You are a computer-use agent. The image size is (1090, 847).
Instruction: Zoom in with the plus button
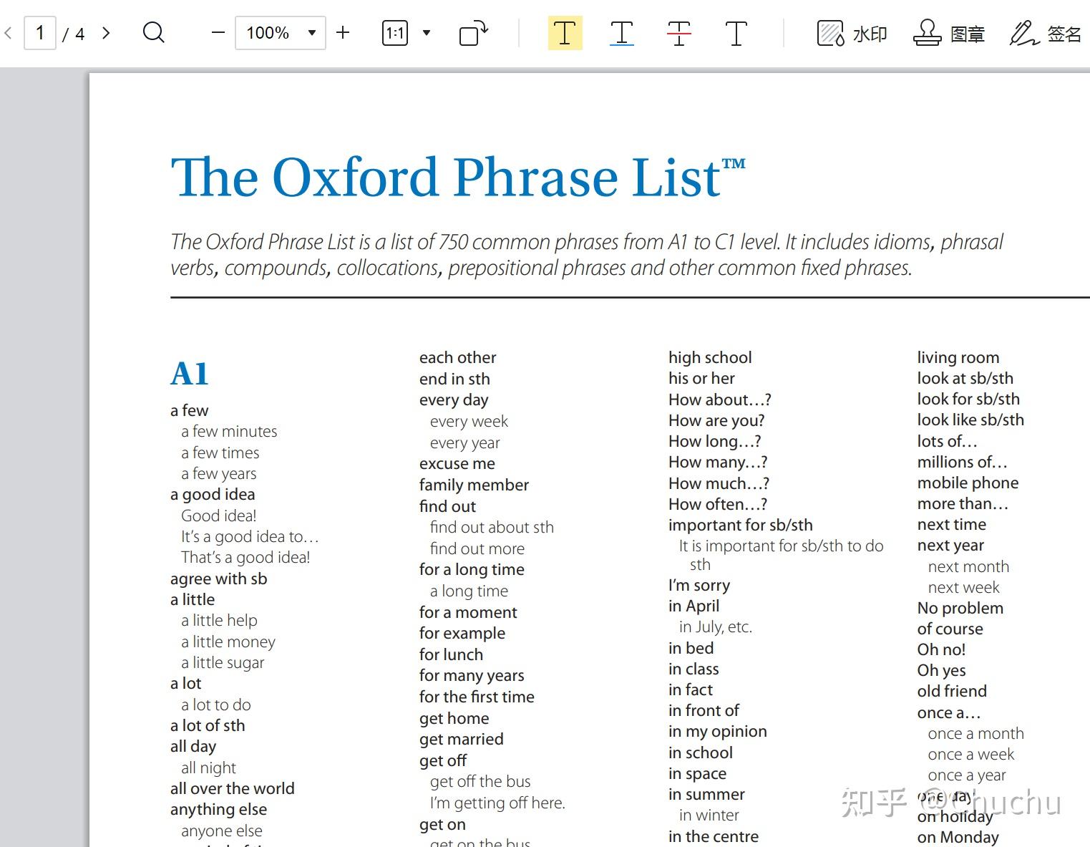pos(343,33)
